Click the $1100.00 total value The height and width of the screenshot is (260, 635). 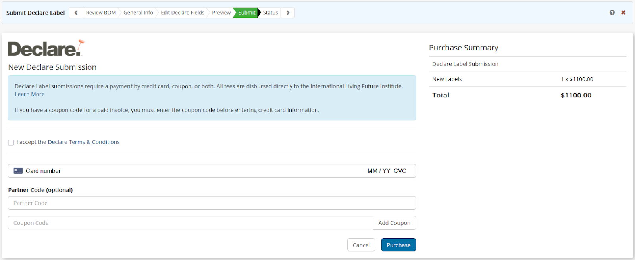click(x=576, y=95)
